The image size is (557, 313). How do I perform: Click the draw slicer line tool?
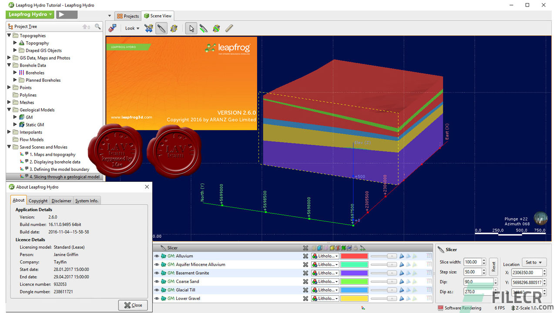tap(203, 28)
